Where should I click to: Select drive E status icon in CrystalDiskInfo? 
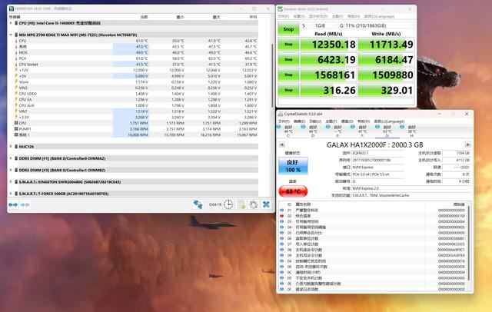(x=328, y=127)
